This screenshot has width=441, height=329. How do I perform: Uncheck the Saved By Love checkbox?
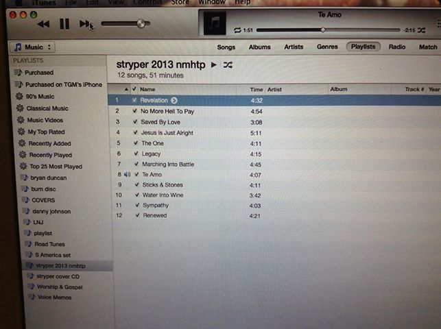pos(134,122)
